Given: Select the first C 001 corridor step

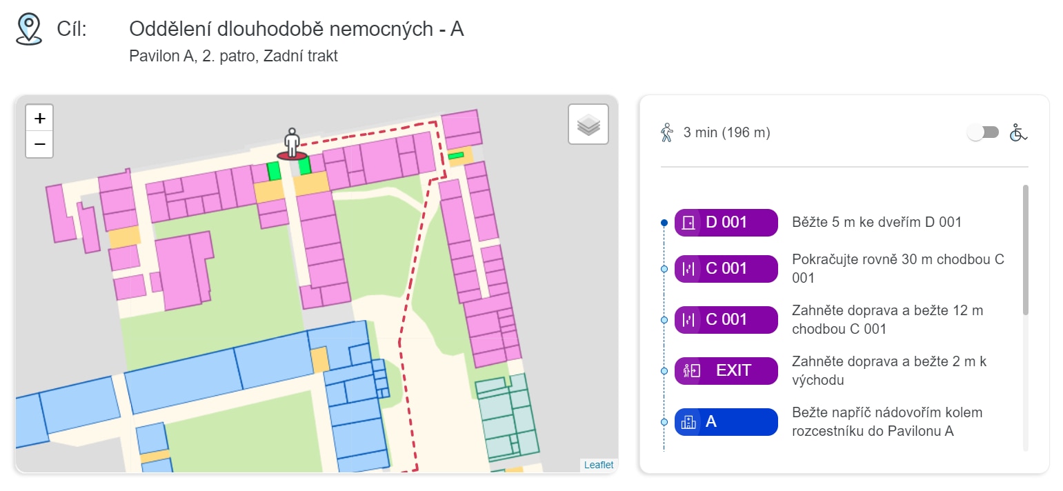Looking at the screenshot, I should (726, 268).
